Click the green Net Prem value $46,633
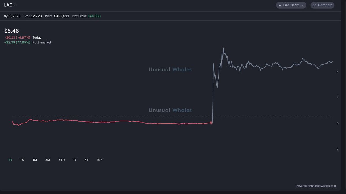346x194 pixels. point(94,16)
